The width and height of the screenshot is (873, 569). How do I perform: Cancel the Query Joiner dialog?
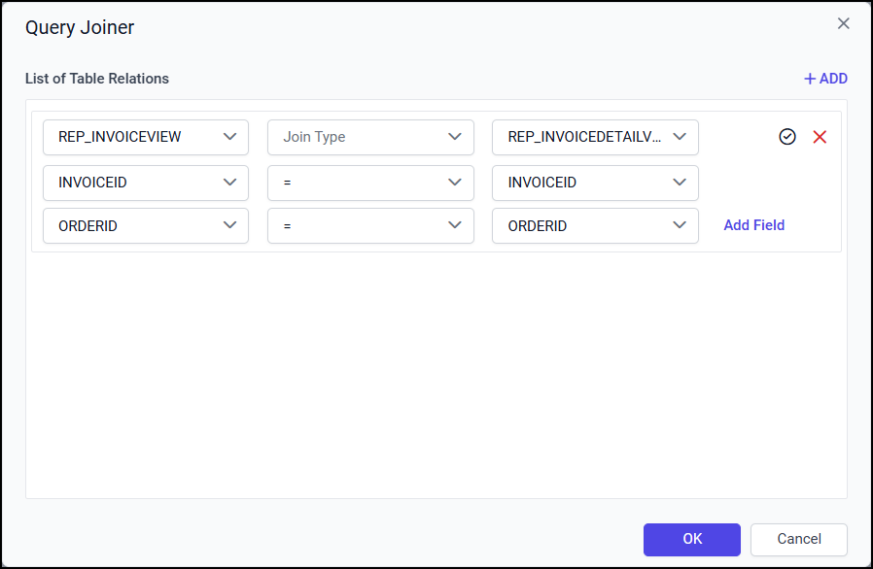[x=798, y=539]
